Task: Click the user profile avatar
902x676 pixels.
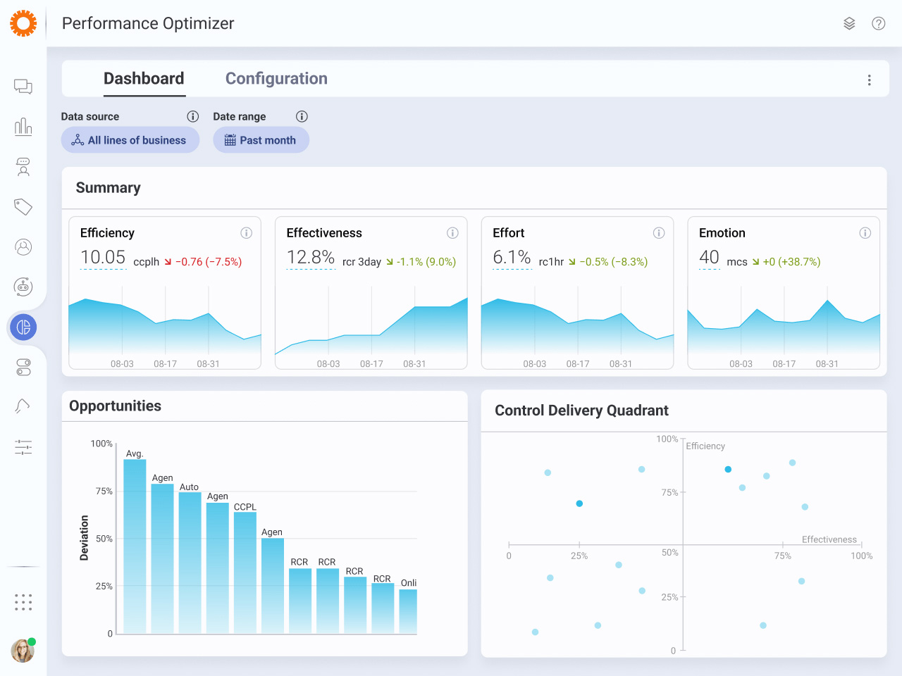Action: (x=23, y=651)
